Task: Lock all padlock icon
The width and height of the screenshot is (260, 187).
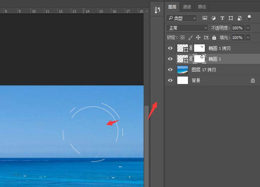Action: tap(214, 38)
